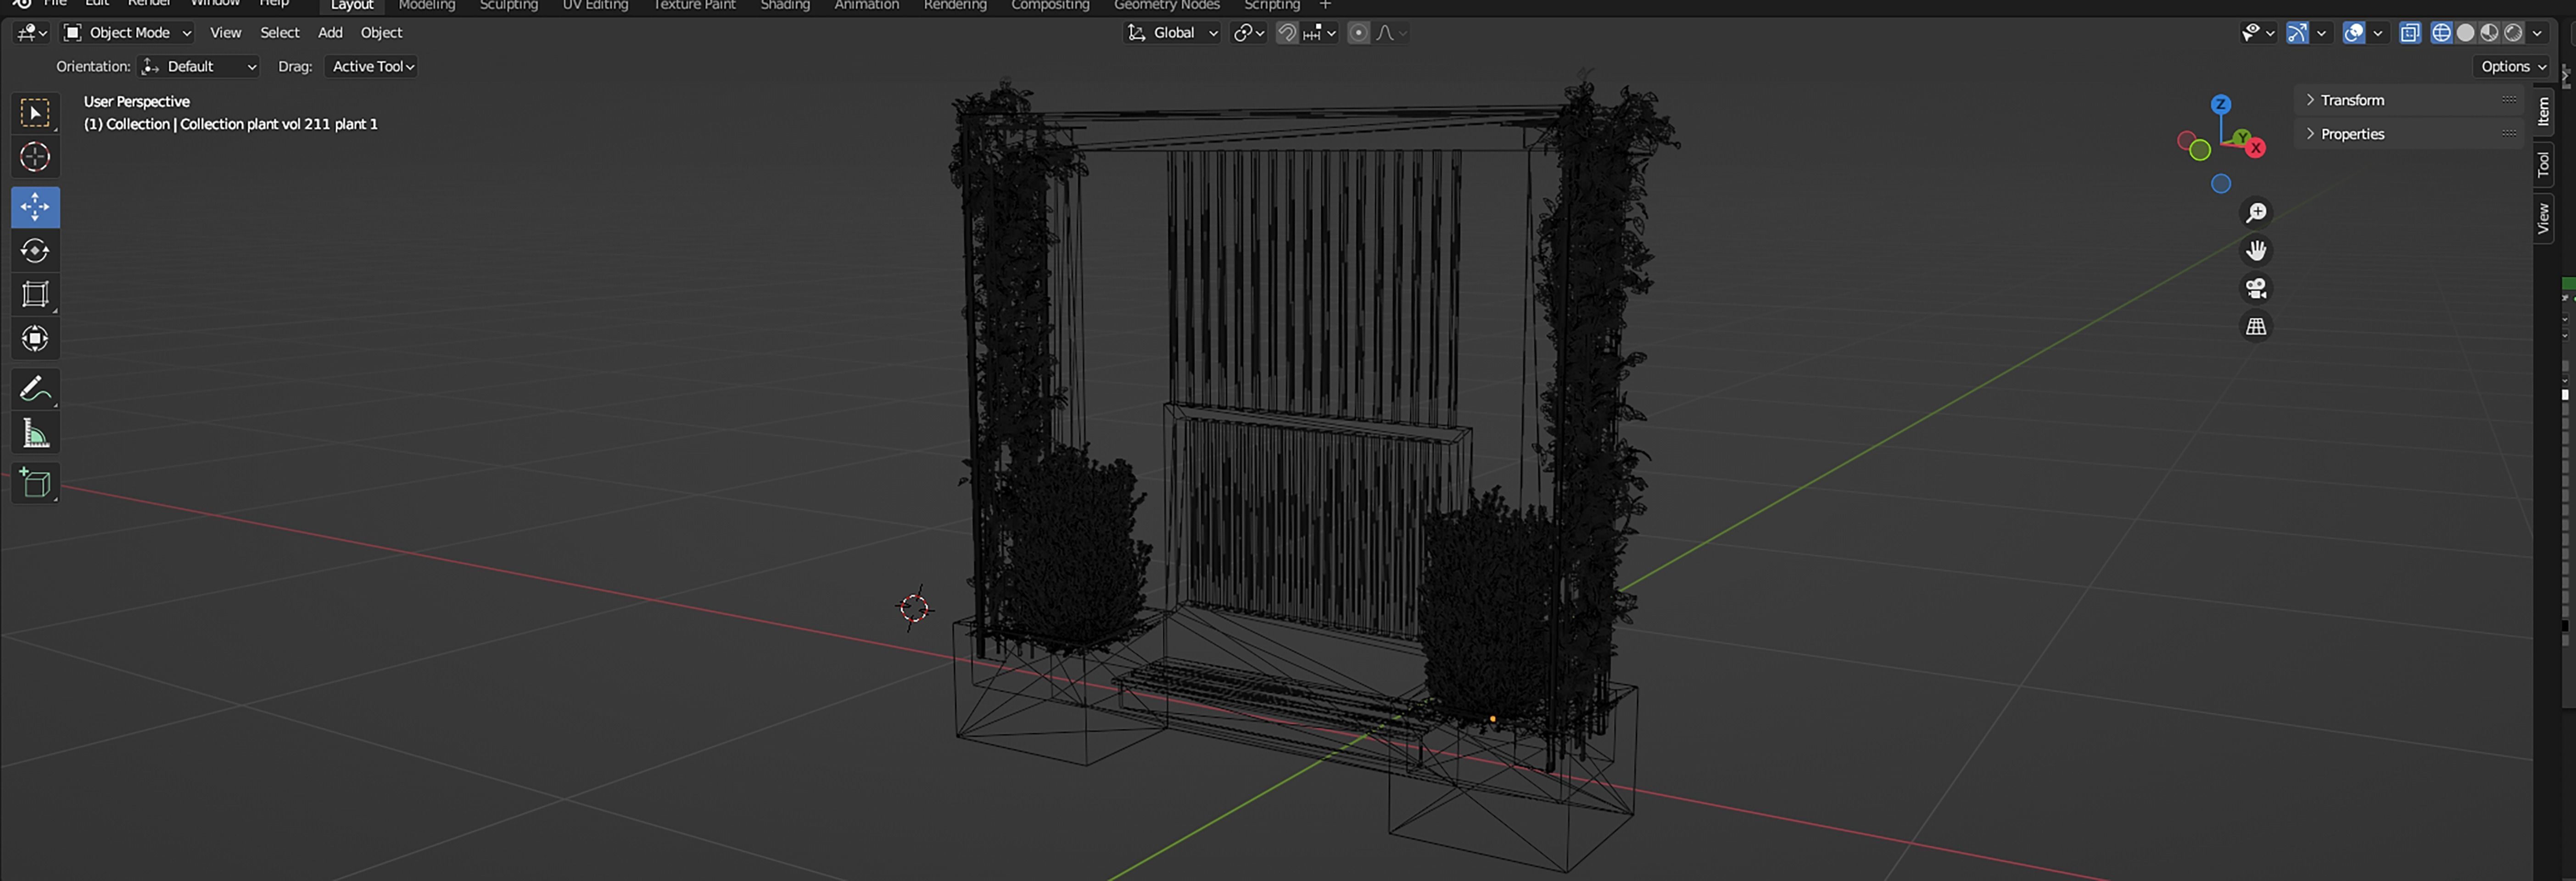This screenshot has width=2576, height=881.
Task: Add a new workspace with plus icon
Action: tap(1325, 4)
